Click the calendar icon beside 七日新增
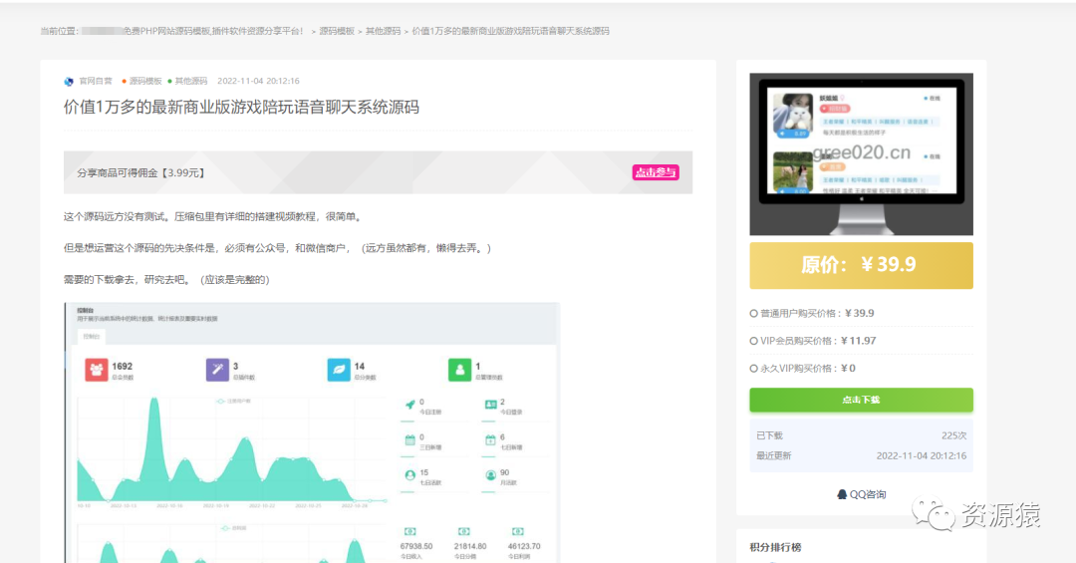The height and width of the screenshot is (563, 1076). click(490, 440)
